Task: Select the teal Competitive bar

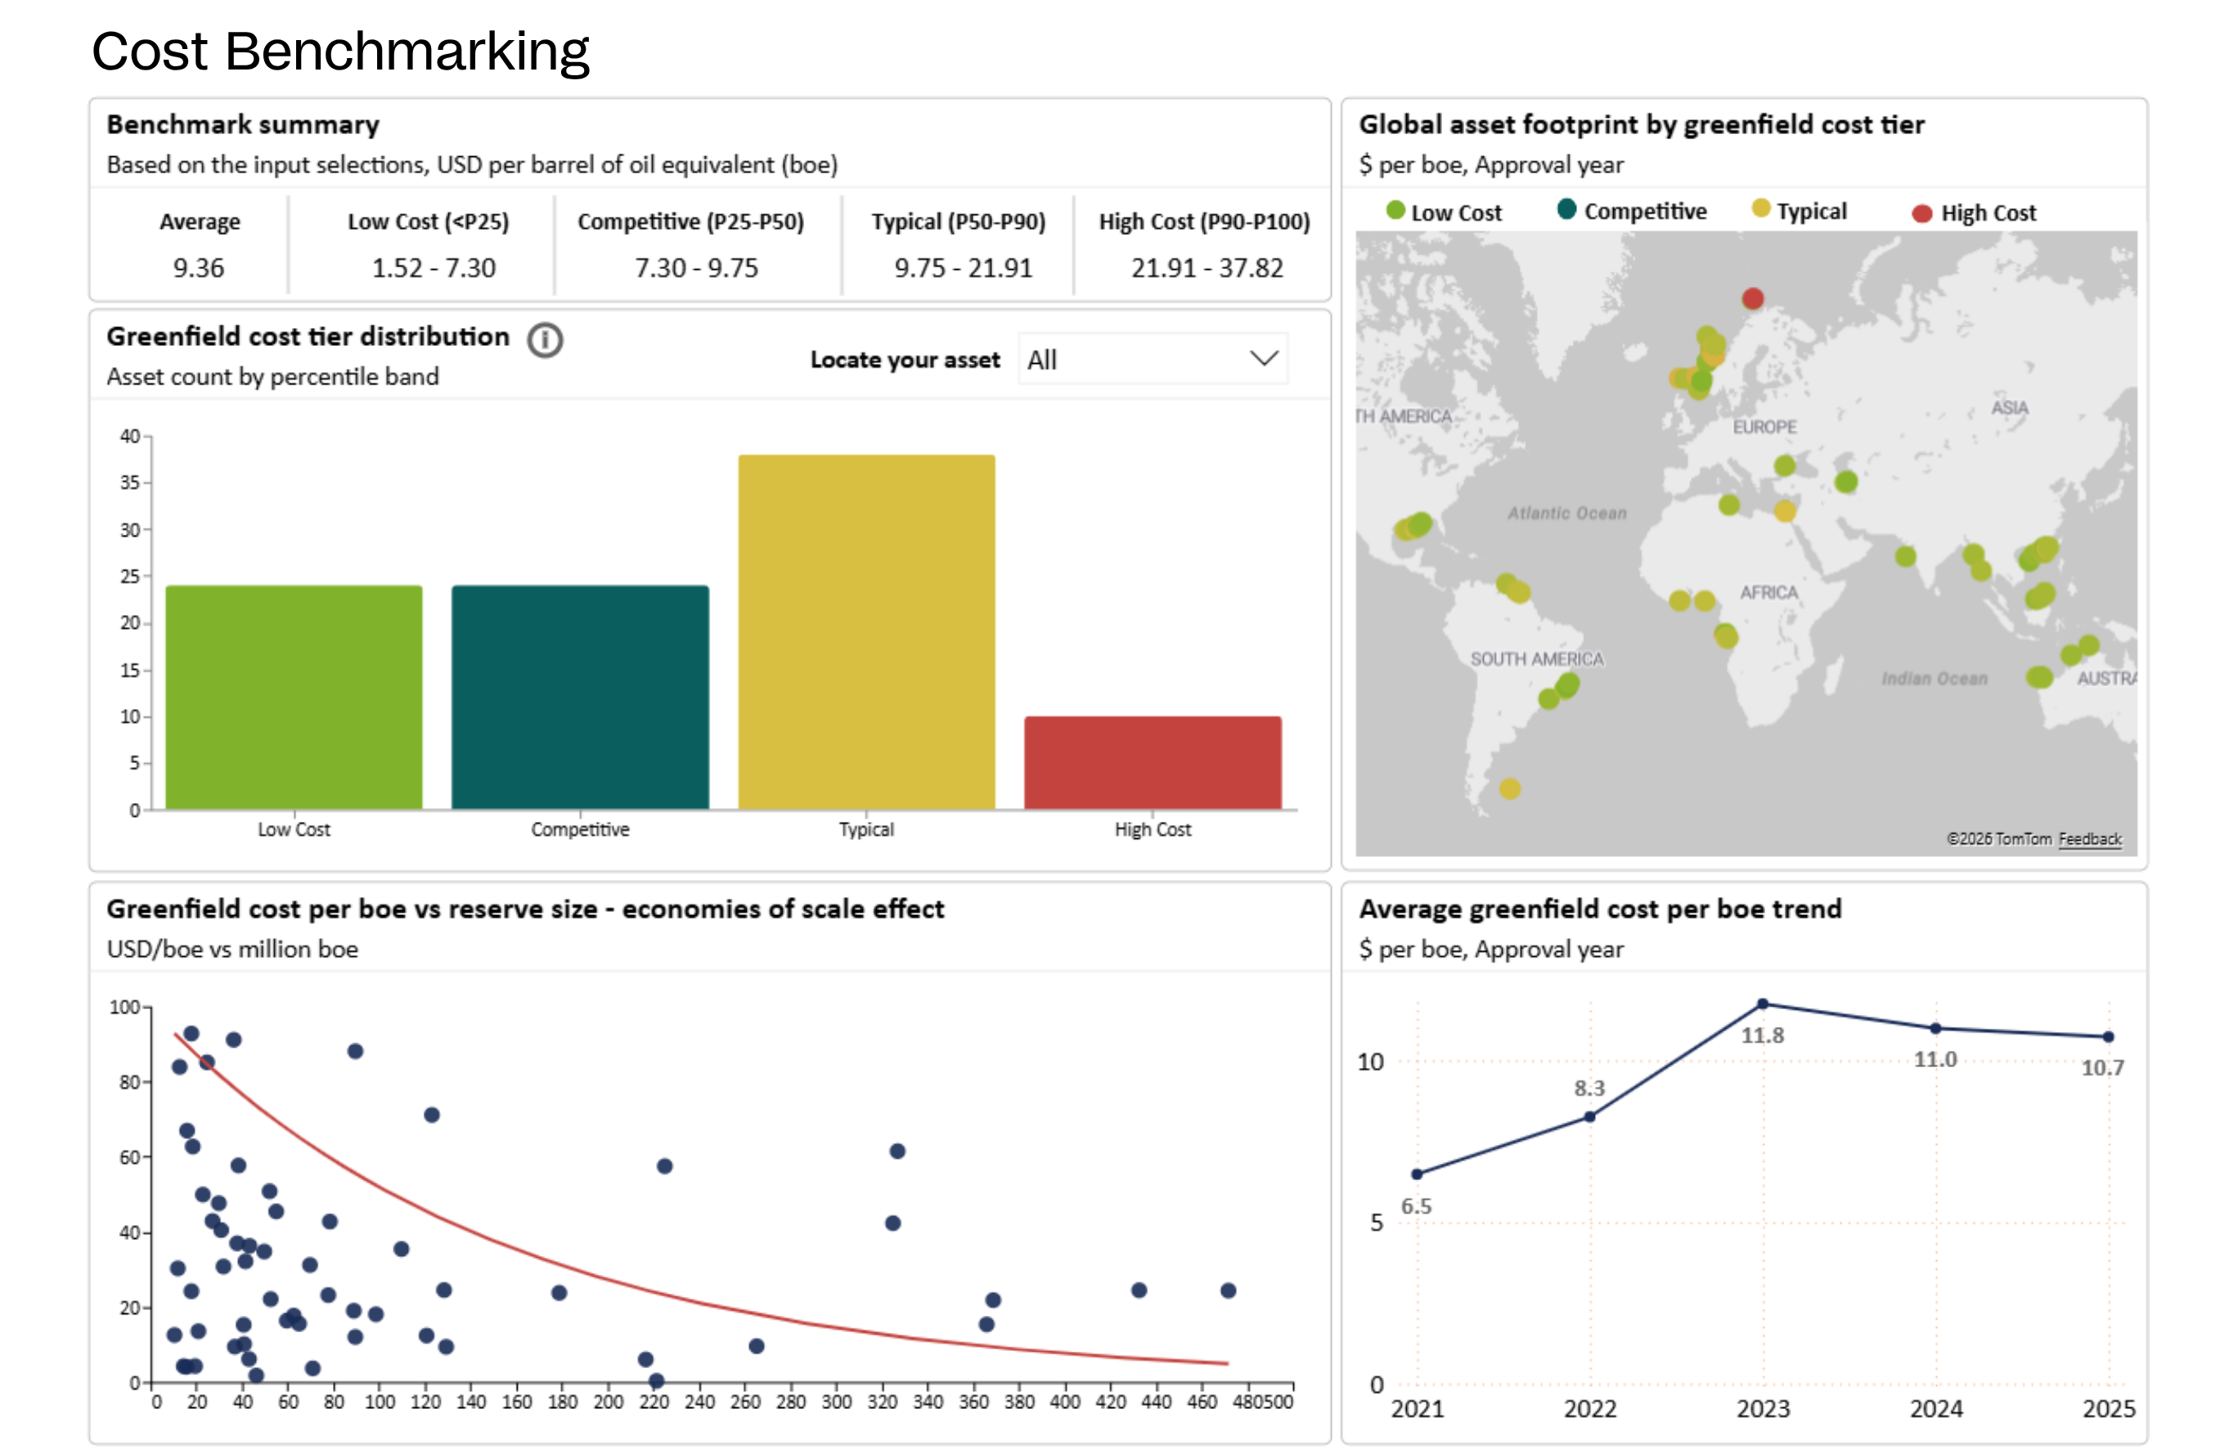Action: pos(580,698)
